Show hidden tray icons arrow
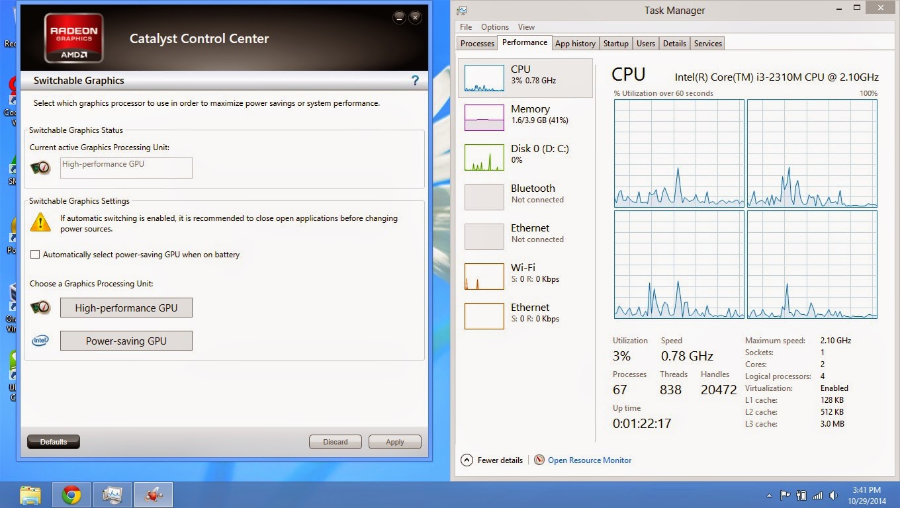Screen dimensions: 900x508 click(769, 495)
